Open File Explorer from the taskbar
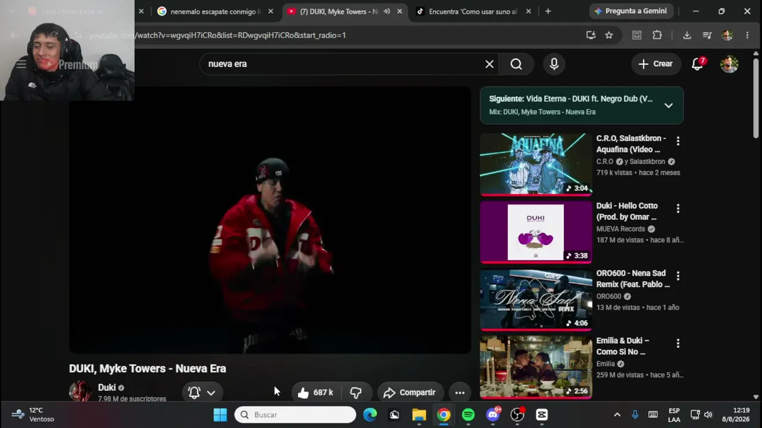The height and width of the screenshot is (428, 762). tap(419, 415)
